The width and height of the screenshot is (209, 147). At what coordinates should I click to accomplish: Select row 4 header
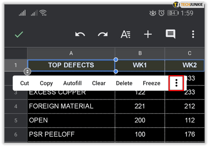click(x=16, y=106)
